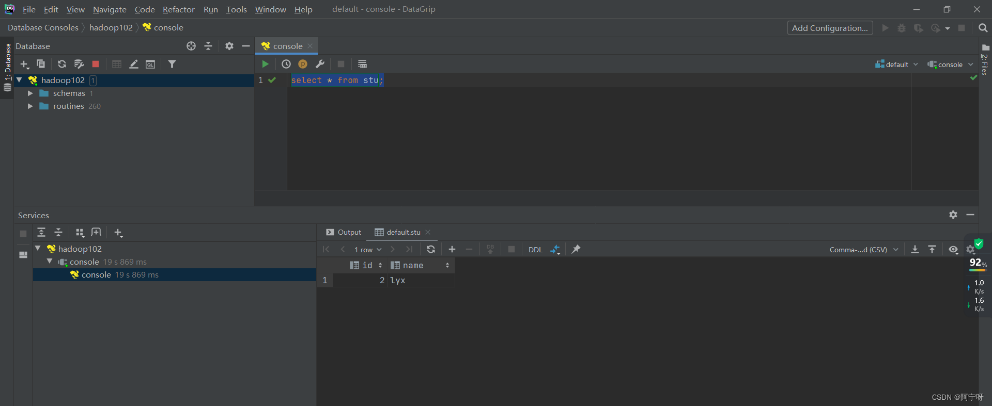992x406 pixels.
Task: Cancel running statements in console toolbar
Action: click(x=341, y=64)
